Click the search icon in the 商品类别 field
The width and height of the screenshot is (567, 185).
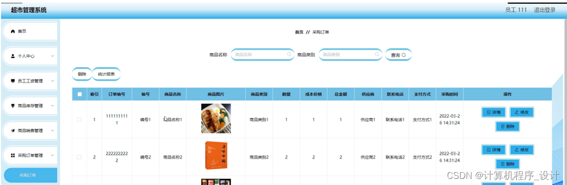377,55
